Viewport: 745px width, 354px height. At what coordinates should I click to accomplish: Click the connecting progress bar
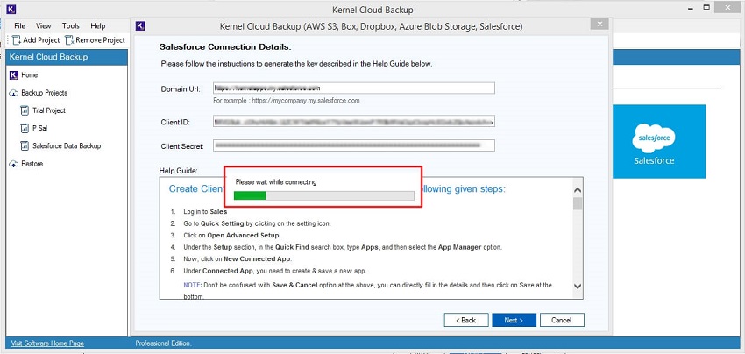point(324,195)
